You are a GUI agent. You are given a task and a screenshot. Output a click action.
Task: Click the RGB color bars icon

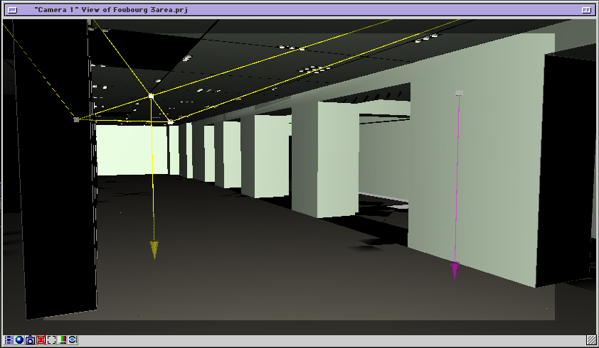click(x=62, y=340)
